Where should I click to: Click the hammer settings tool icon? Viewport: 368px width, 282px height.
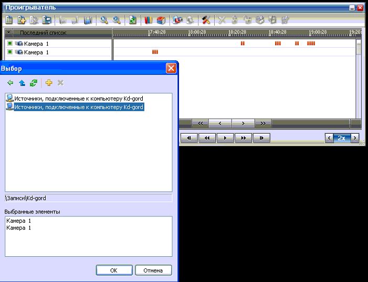pyautogui.click(x=206, y=20)
